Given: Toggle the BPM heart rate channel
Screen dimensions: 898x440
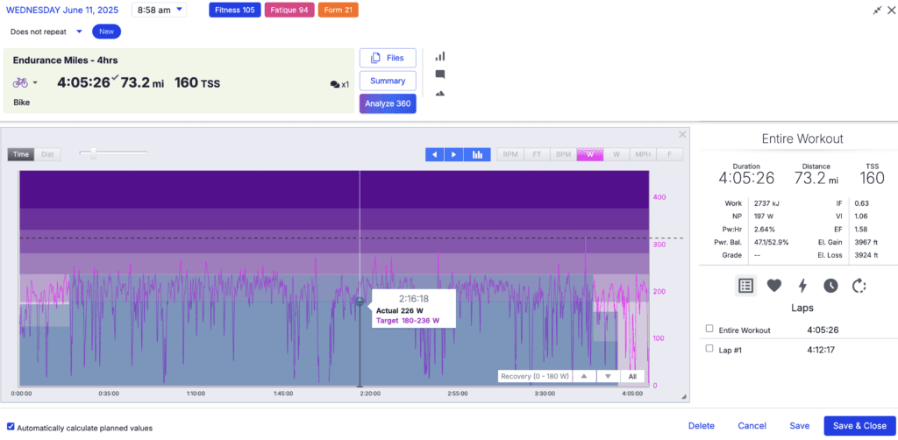Looking at the screenshot, I should point(563,154).
